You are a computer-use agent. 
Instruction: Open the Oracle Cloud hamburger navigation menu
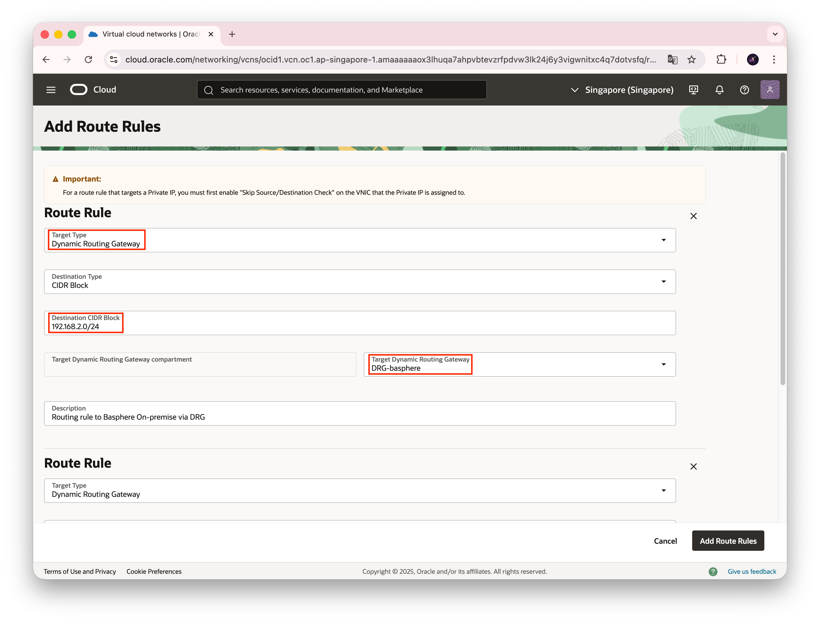tap(51, 90)
